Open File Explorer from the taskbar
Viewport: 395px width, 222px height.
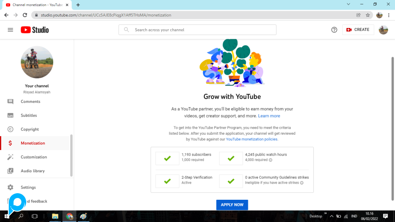pos(55,216)
